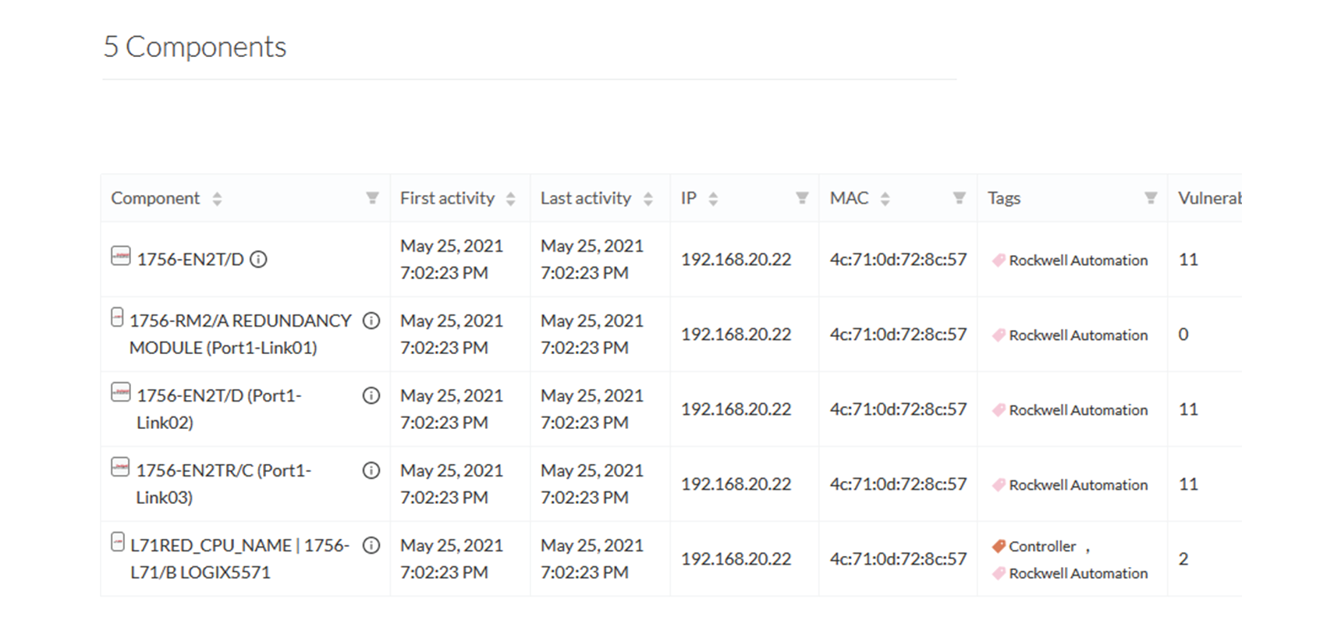
Task: Sort by First activity column
Action: [511, 199]
